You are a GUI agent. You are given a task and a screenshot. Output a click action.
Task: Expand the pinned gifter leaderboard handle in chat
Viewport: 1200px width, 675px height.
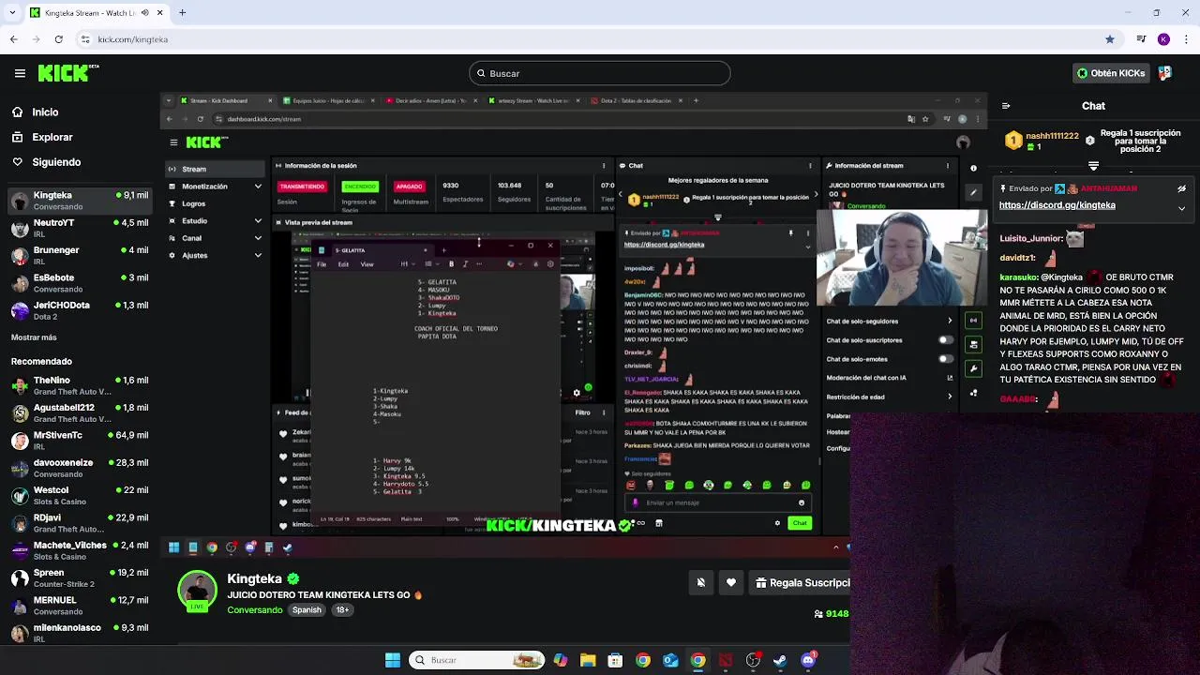(1093, 166)
